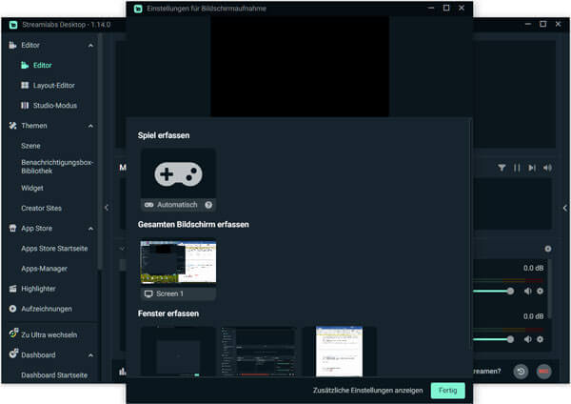571x404 pixels.
Task: Click the filter funnel icon
Action: click(x=502, y=168)
